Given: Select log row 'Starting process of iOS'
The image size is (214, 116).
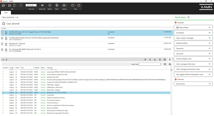Looking at the screenshot, I should (x=86, y=93).
